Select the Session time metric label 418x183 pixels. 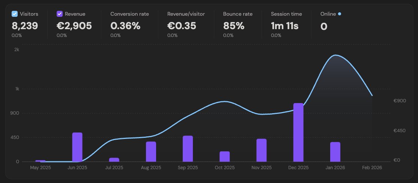coord(286,14)
